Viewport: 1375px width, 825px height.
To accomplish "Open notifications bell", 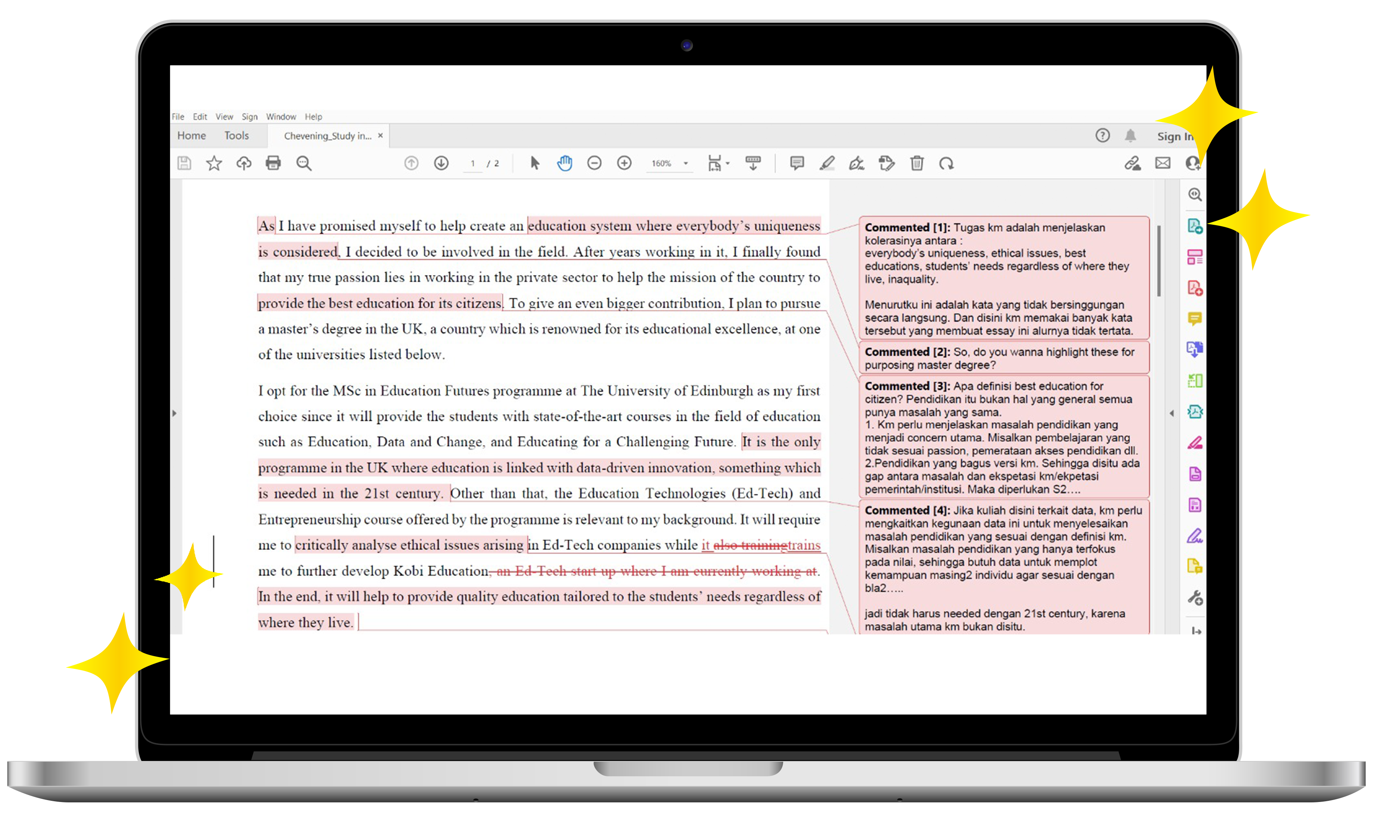I will click(1130, 136).
